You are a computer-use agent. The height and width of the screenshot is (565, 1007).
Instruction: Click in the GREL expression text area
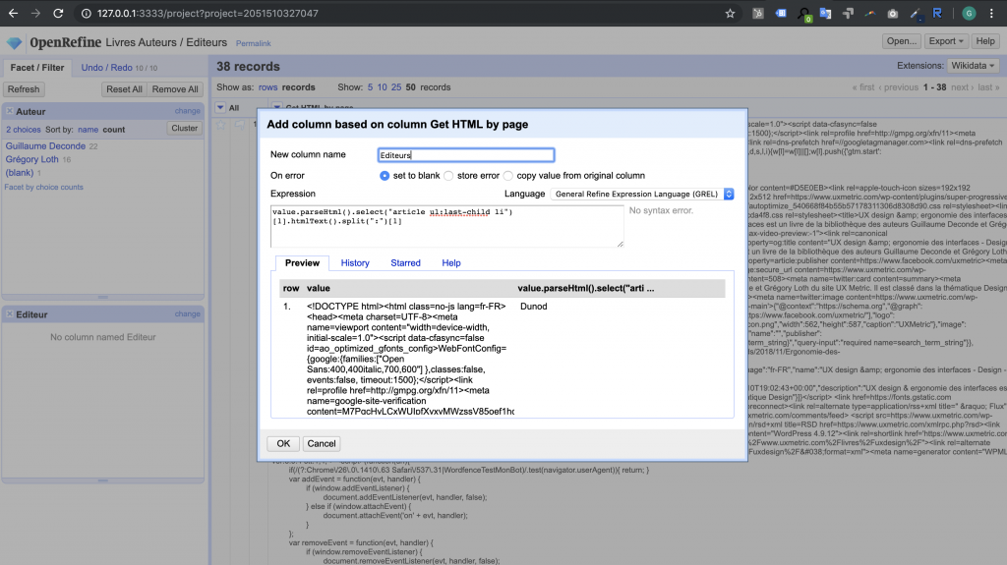point(447,226)
